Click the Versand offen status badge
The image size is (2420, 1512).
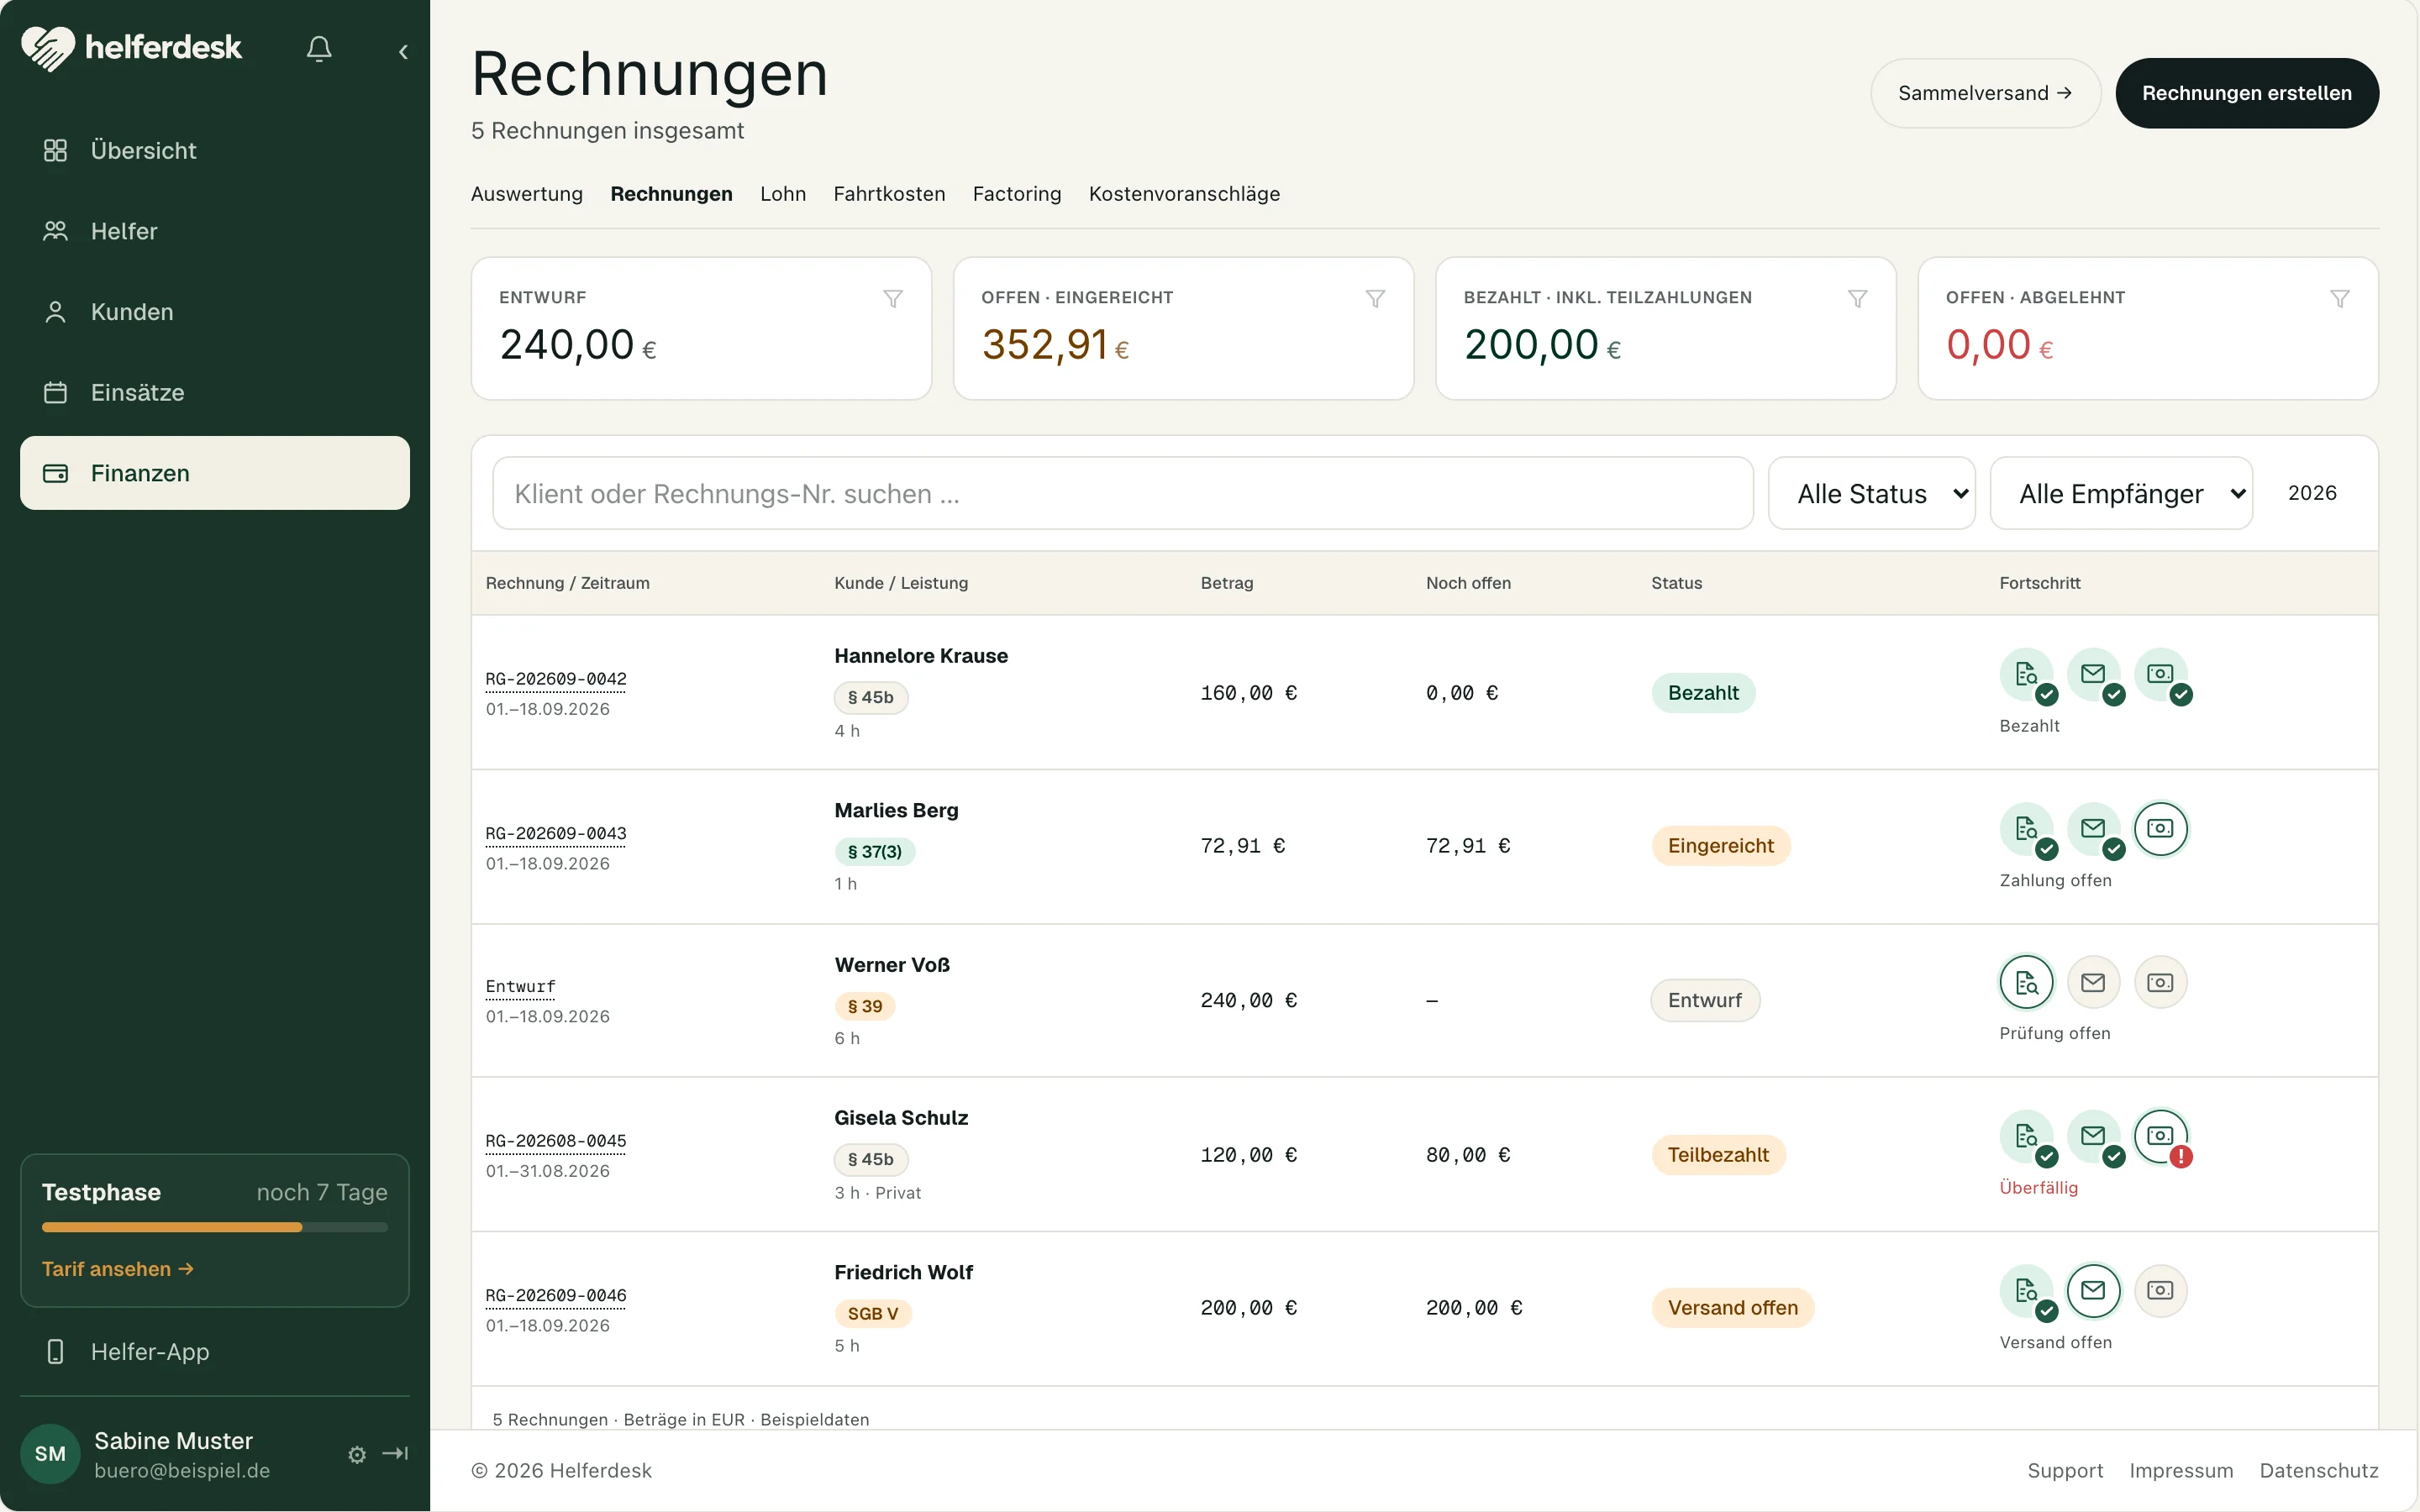1732,1308
